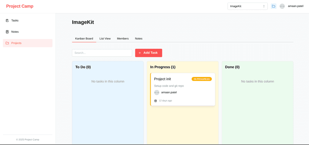The width and height of the screenshot is (309, 145).
Task: Click the Project Camp logo link
Action: (x=20, y=6)
